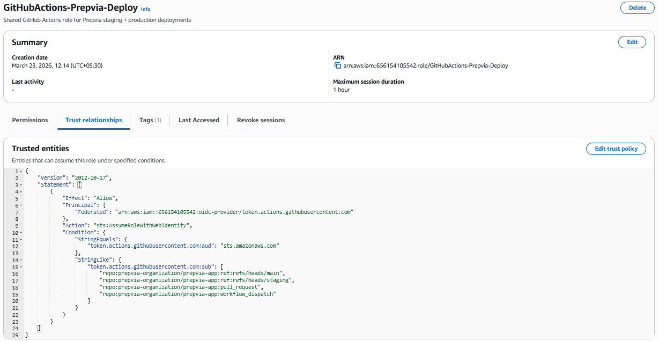Click the Trusted entities heading
The height and width of the screenshot is (341, 659).
[40, 149]
